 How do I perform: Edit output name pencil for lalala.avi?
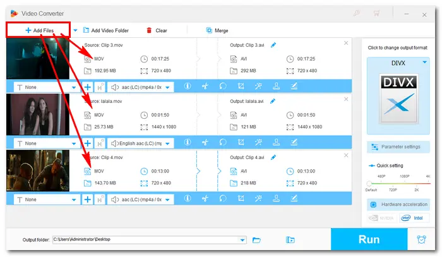(x=273, y=101)
